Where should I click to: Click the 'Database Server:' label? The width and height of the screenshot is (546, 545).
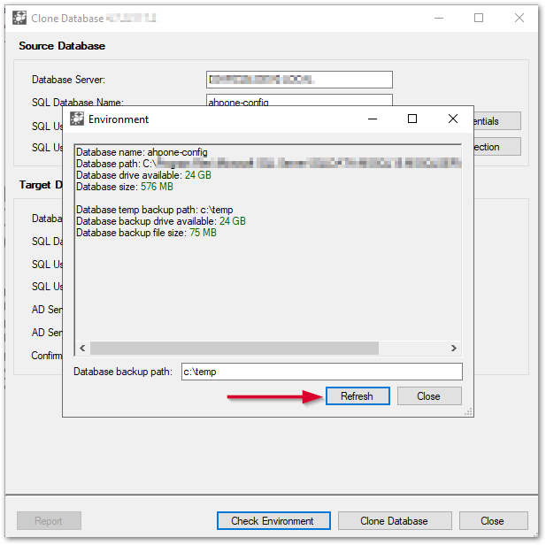pyautogui.click(x=68, y=80)
